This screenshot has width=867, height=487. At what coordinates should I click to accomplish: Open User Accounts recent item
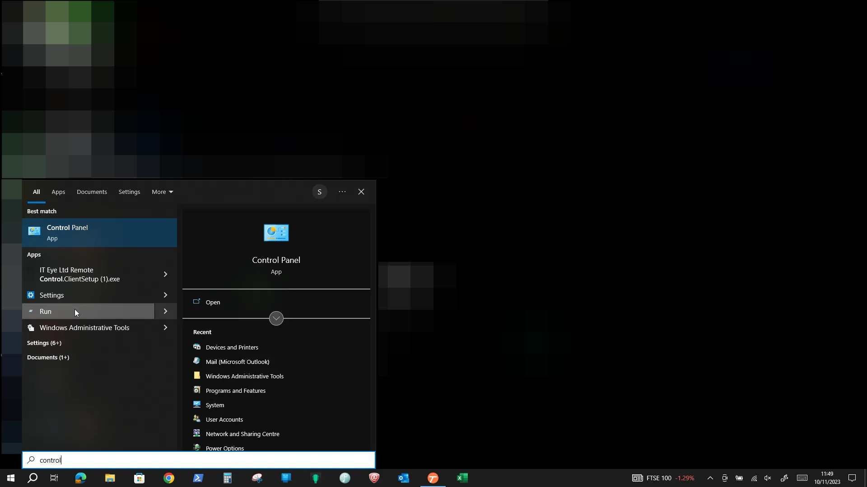[x=224, y=419]
